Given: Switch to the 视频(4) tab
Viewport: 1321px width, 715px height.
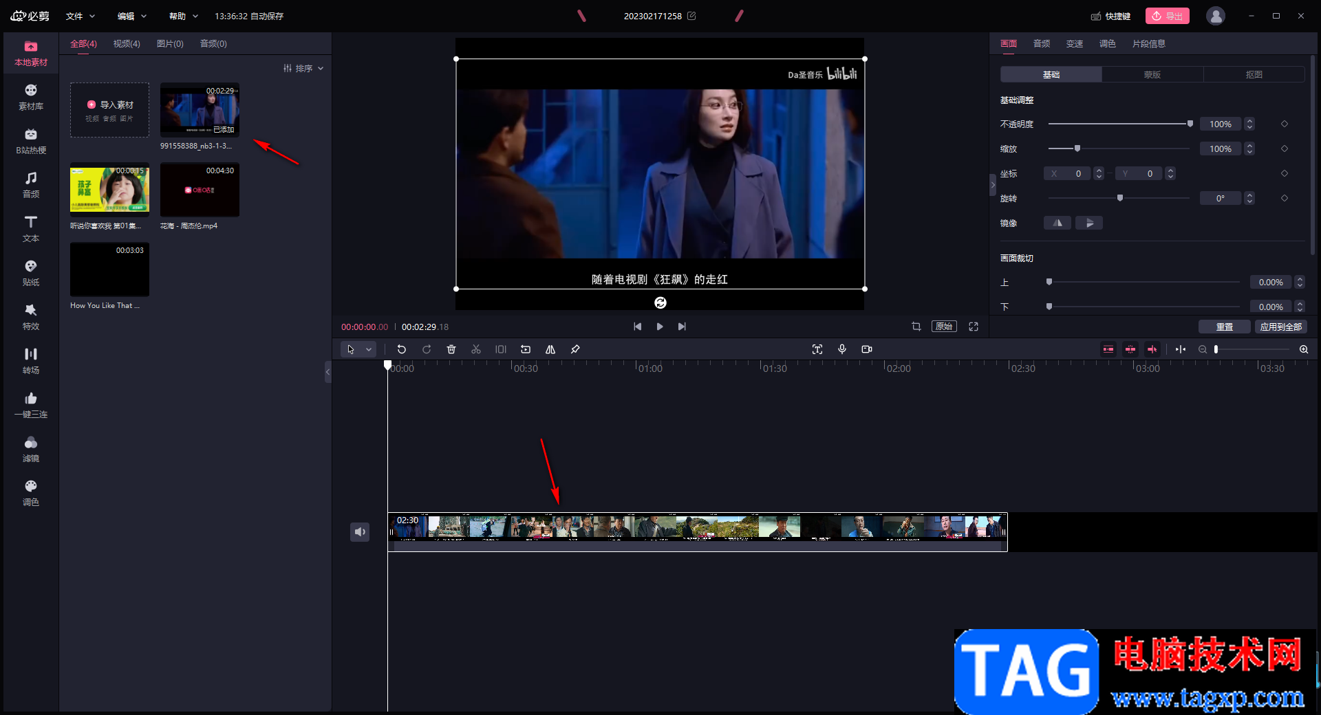Looking at the screenshot, I should coord(127,43).
